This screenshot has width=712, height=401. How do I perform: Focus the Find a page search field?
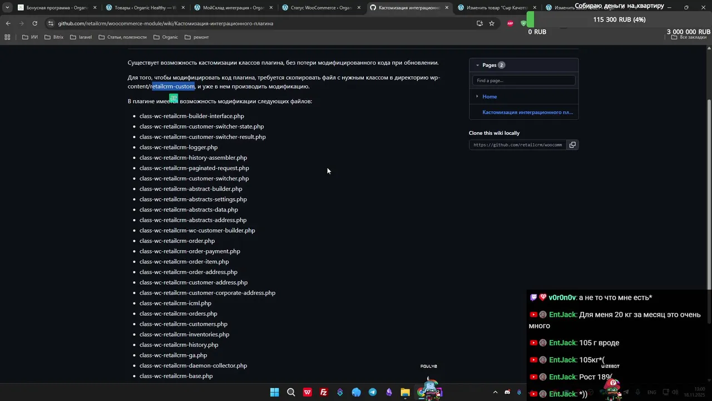click(x=523, y=81)
